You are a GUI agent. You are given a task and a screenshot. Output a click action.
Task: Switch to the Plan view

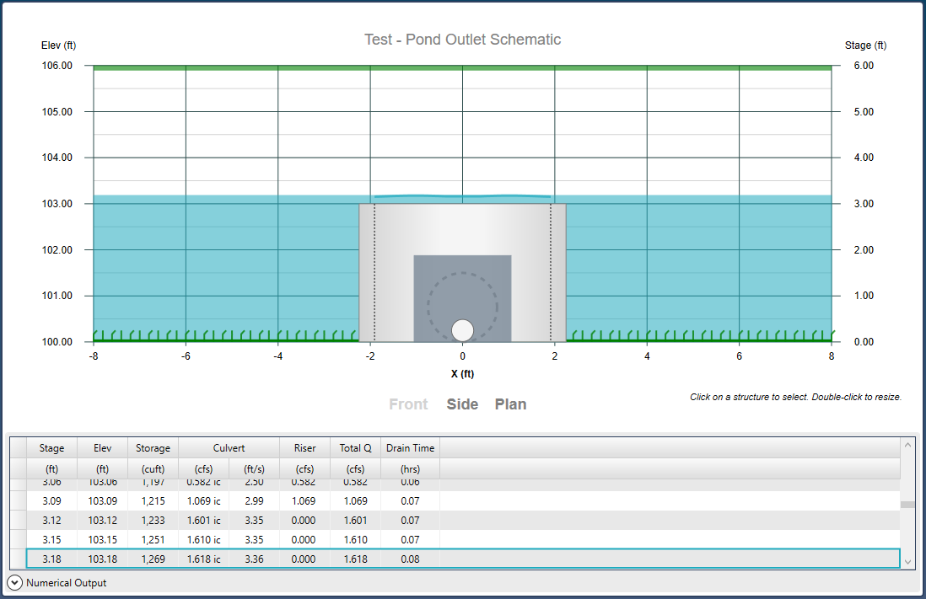(510, 404)
